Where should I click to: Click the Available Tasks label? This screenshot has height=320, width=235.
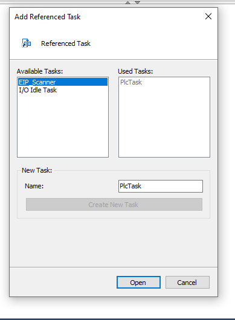pos(40,71)
